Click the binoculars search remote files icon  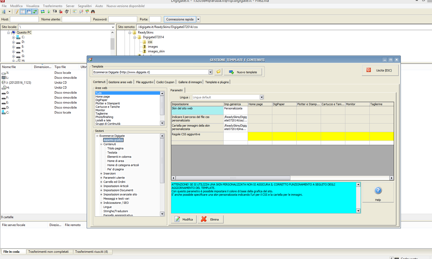pyautogui.click(x=93, y=12)
